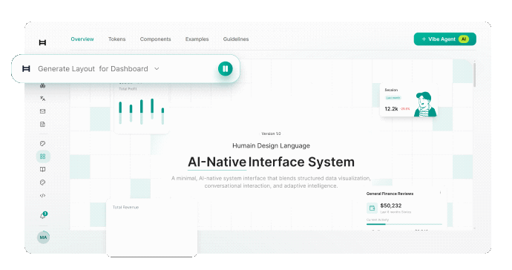Pause layout generation with the round pause button
The width and height of the screenshot is (512, 270).
[226, 68]
